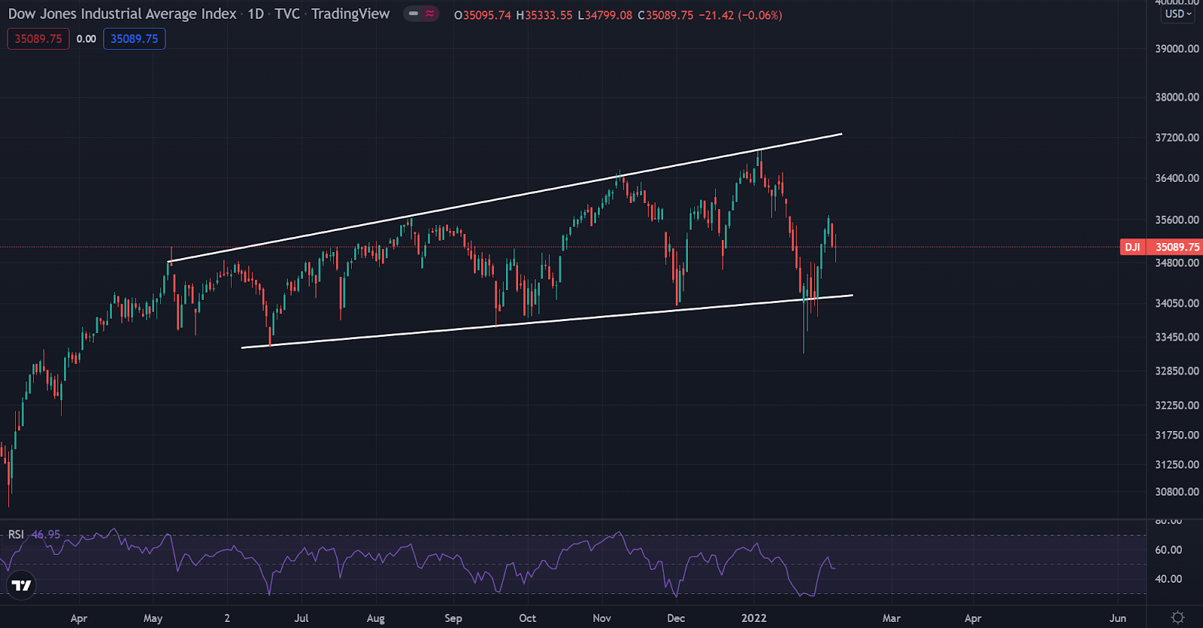Image resolution: width=1203 pixels, height=628 pixels.
Task: Click the TVC exchange label
Action: [x=287, y=14]
